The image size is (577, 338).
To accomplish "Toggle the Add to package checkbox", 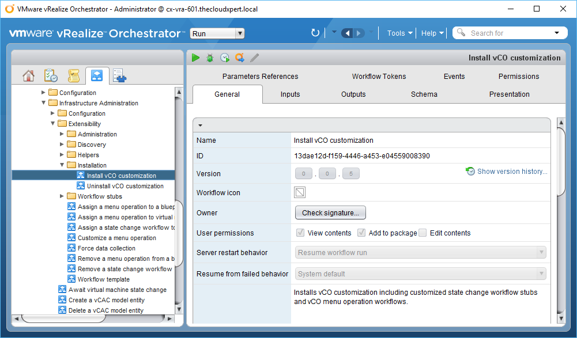I will [361, 233].
